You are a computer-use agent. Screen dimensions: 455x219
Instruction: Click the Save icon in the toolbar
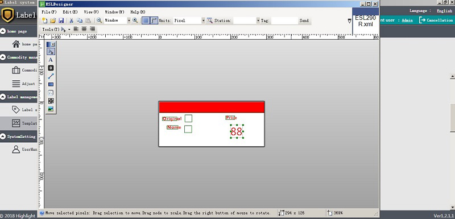(61, 20)
